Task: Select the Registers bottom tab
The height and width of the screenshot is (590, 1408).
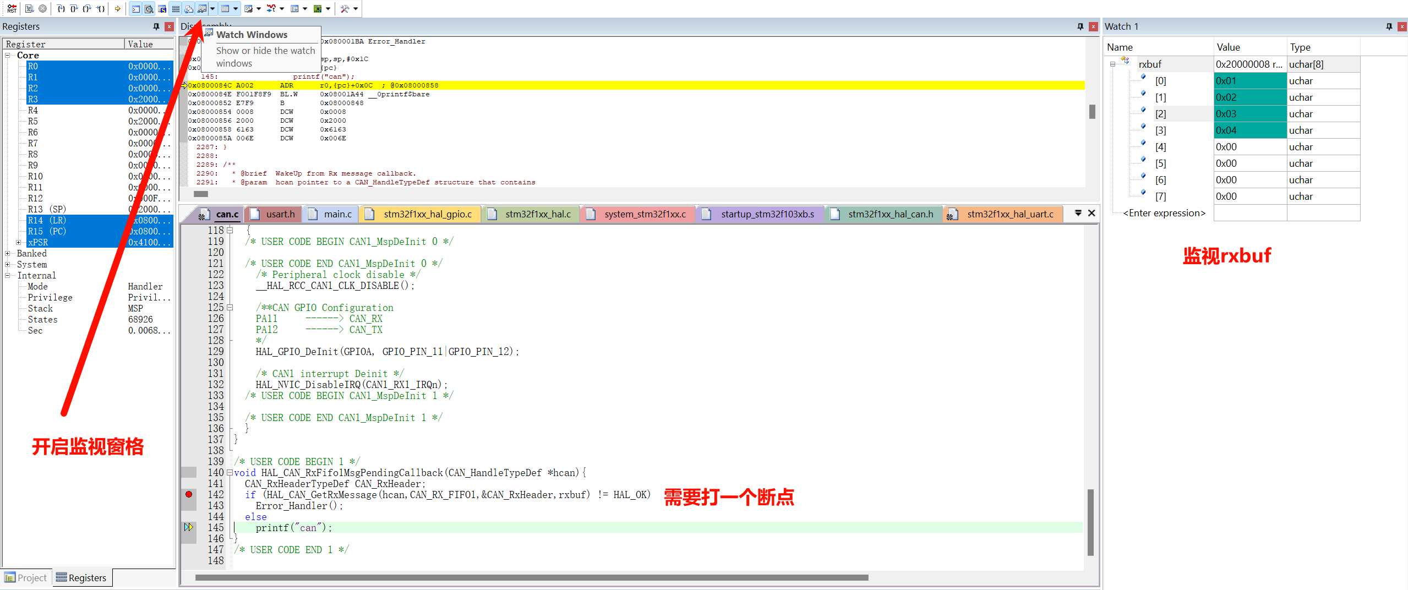Action: [x=81, y=577]
